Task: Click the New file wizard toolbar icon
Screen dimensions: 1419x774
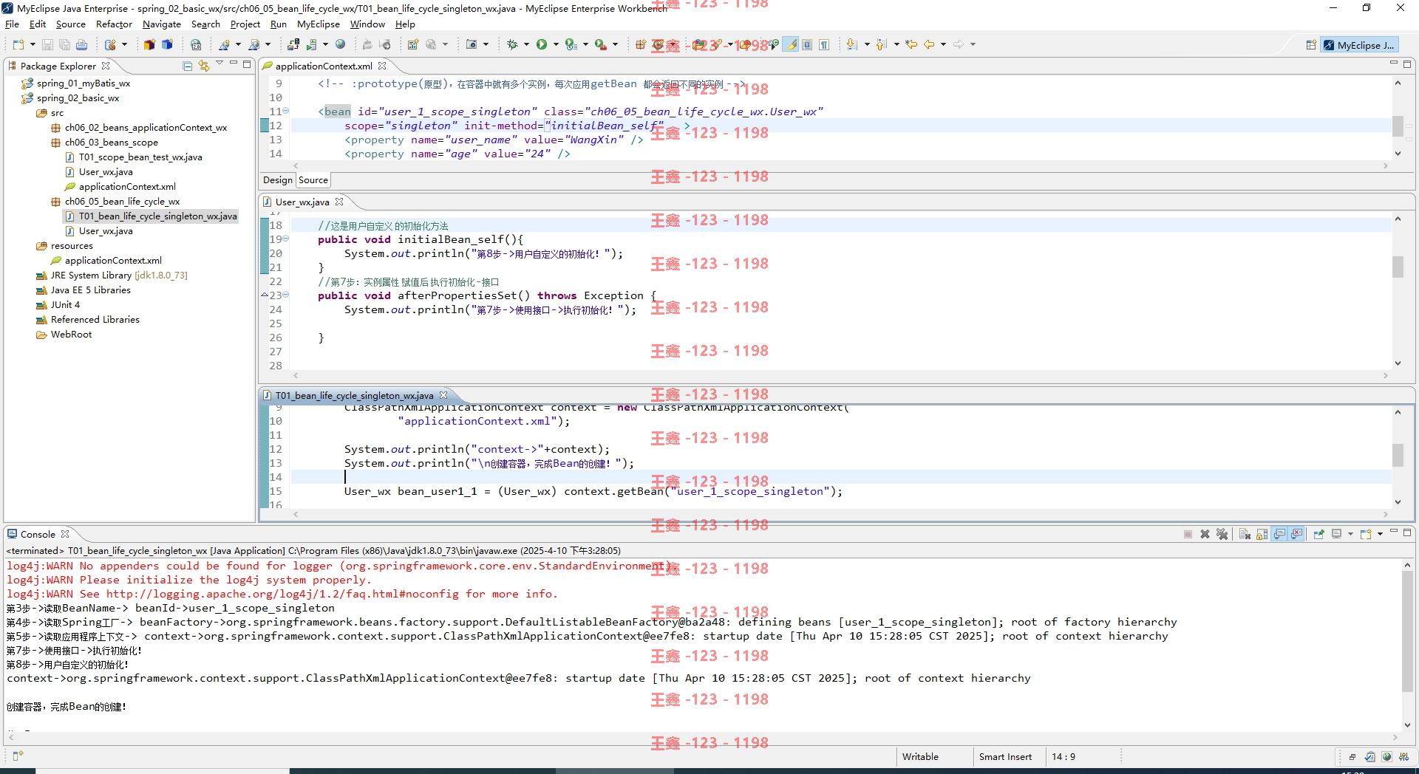Action: [18, 45]
